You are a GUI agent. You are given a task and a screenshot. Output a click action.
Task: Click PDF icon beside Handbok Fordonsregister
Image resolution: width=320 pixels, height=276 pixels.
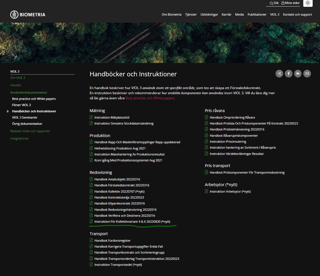(x=91, y=241)
